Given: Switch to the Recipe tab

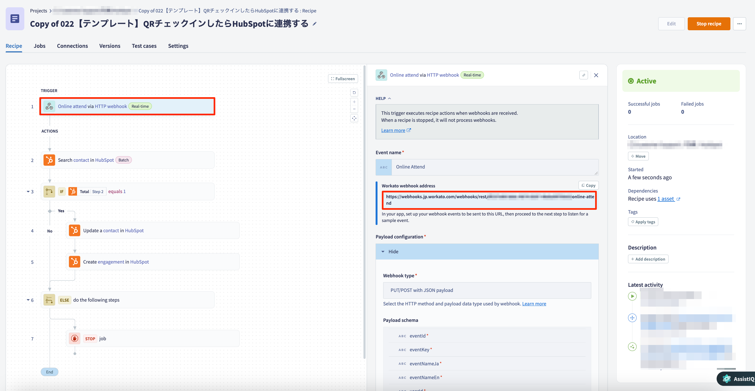Looking at the screenshot, I should (14, 46).
